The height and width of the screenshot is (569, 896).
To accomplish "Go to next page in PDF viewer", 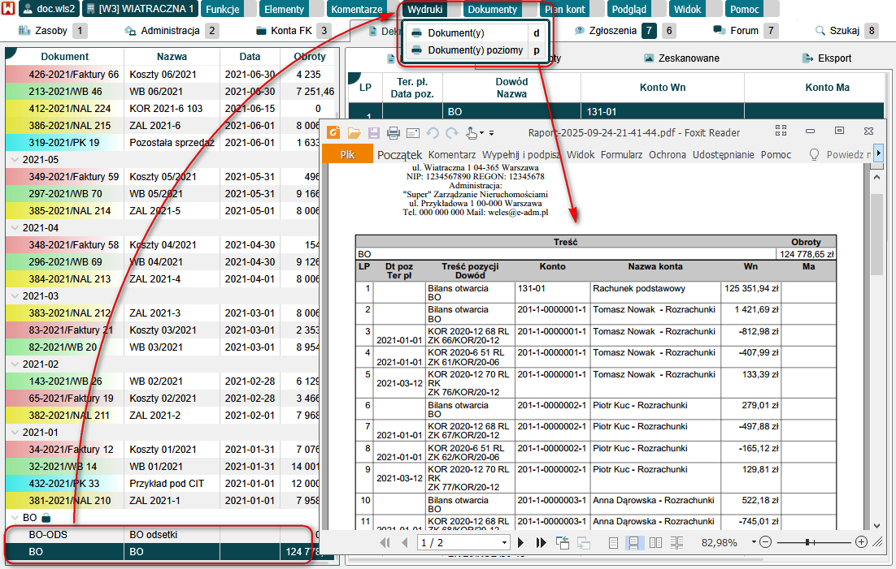I will (x=521, y=542).
